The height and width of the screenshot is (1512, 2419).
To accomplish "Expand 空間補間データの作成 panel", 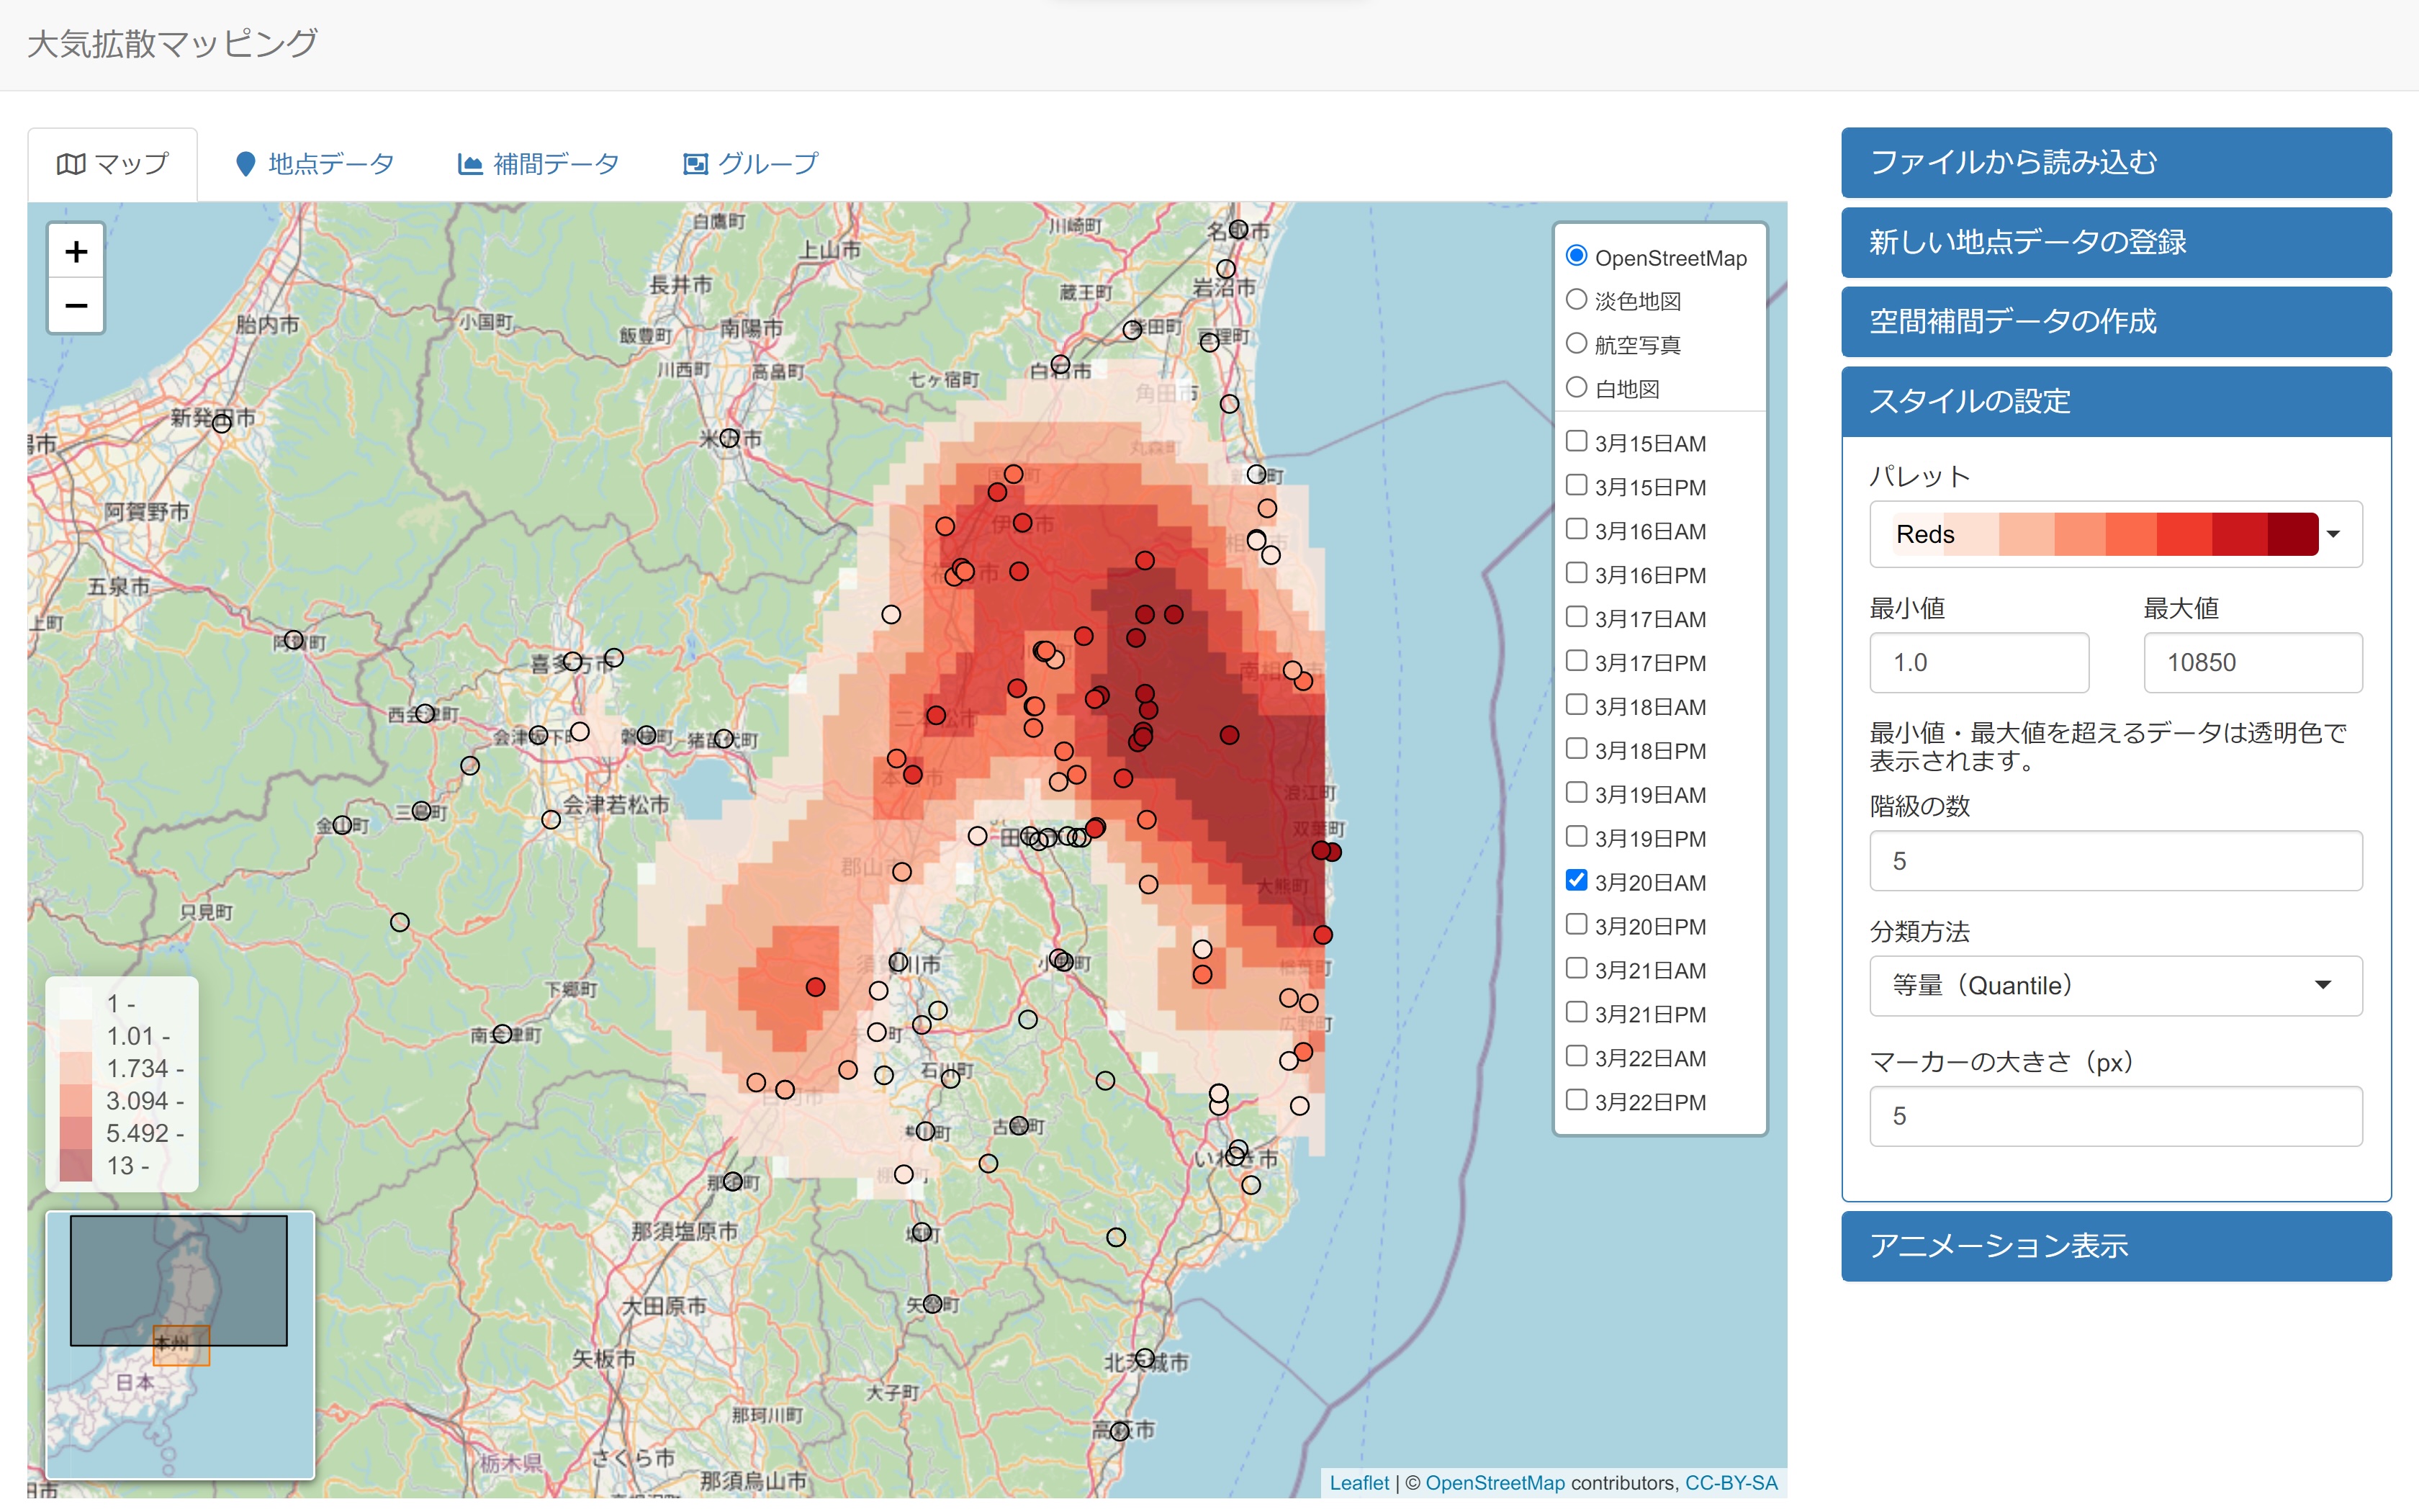I will tap(2116, 322).
